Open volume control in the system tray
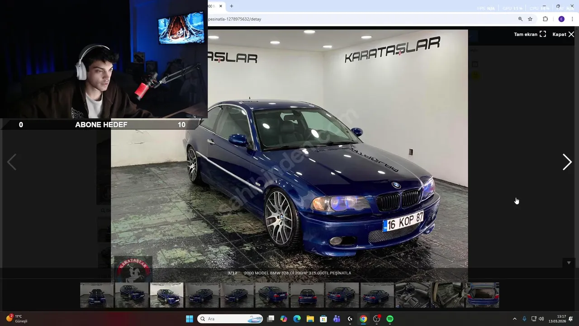Screen dimensions: 579x326 (541, 319)
